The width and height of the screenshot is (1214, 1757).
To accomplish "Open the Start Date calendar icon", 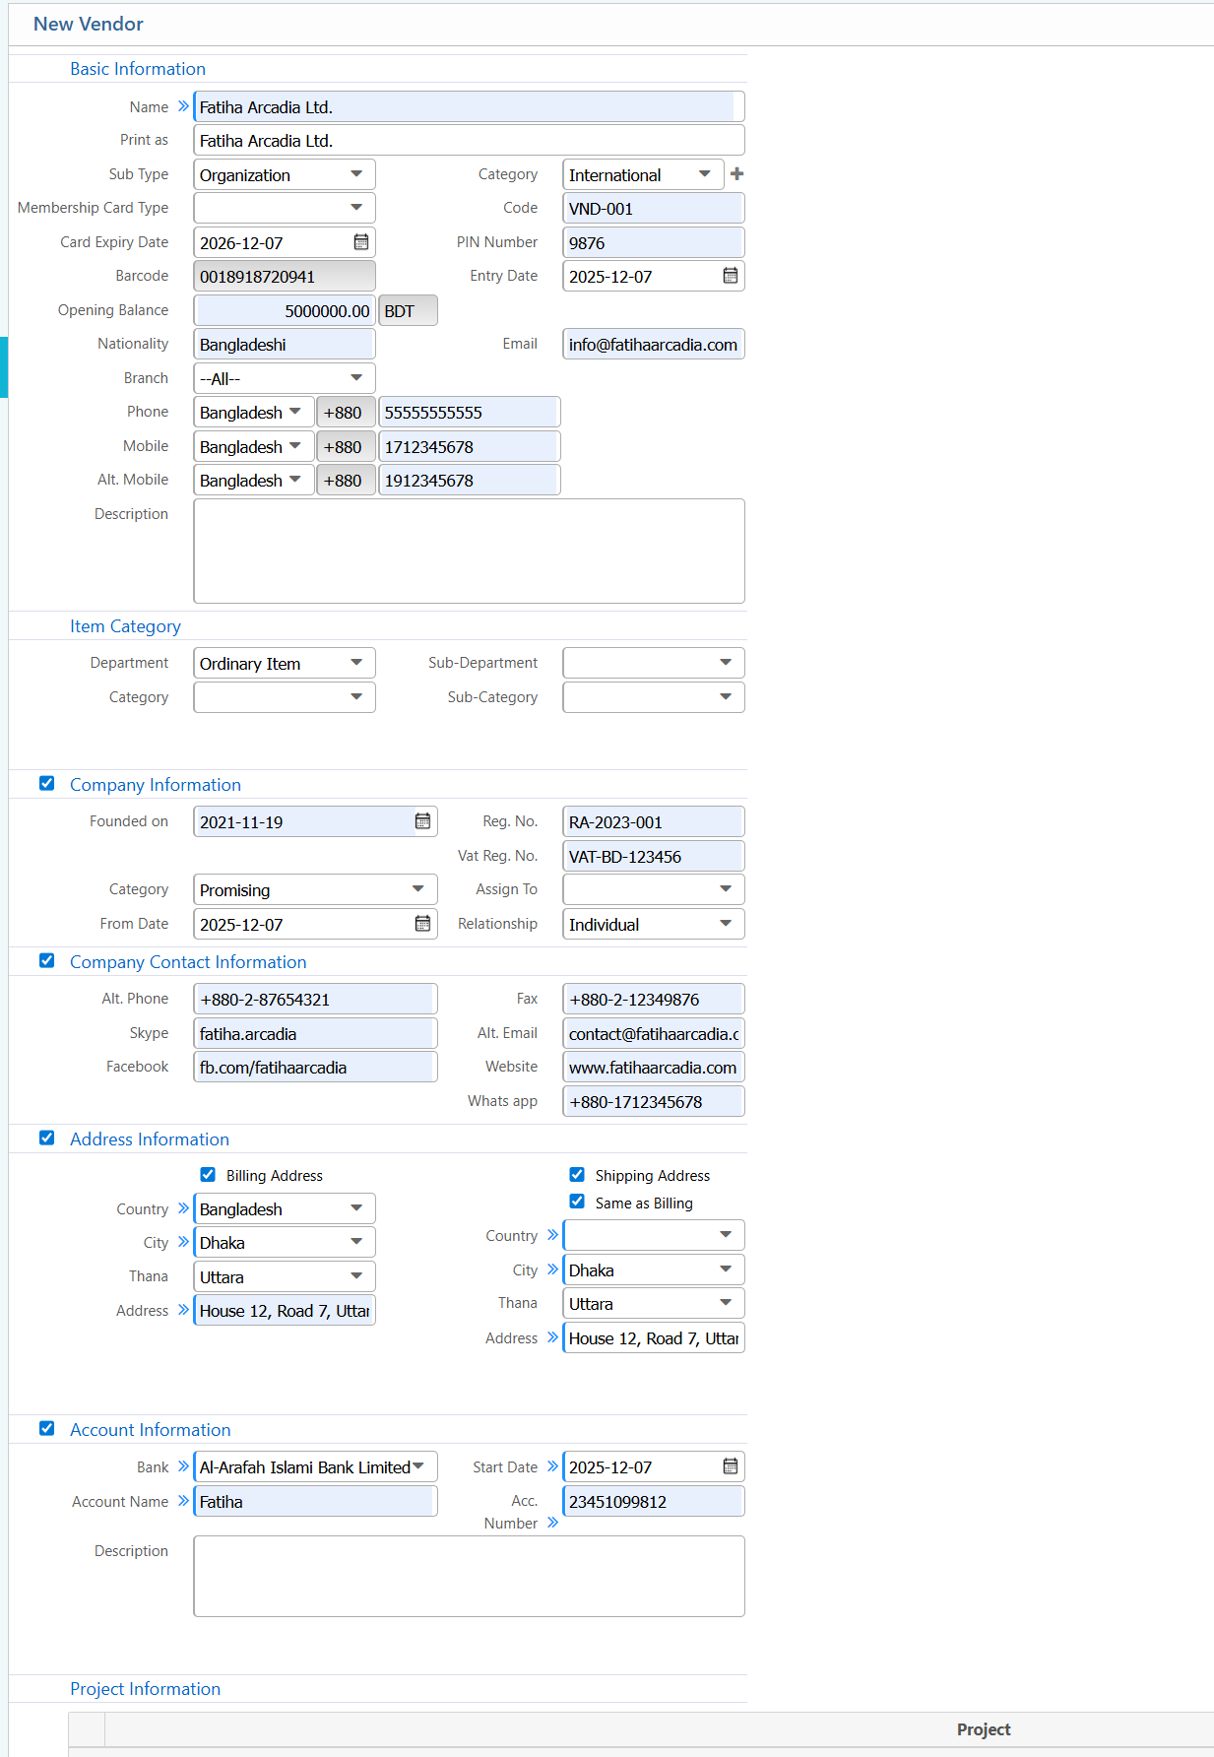I will pyautogui.click(x=730, y=1466).
